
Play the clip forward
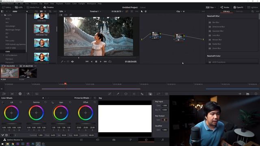click(101, 62)
